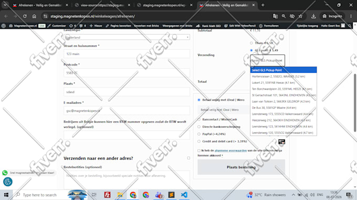Open Formulieren in the admin bar
This screenshot has width=357, height=200.
(x=269, y=26)
